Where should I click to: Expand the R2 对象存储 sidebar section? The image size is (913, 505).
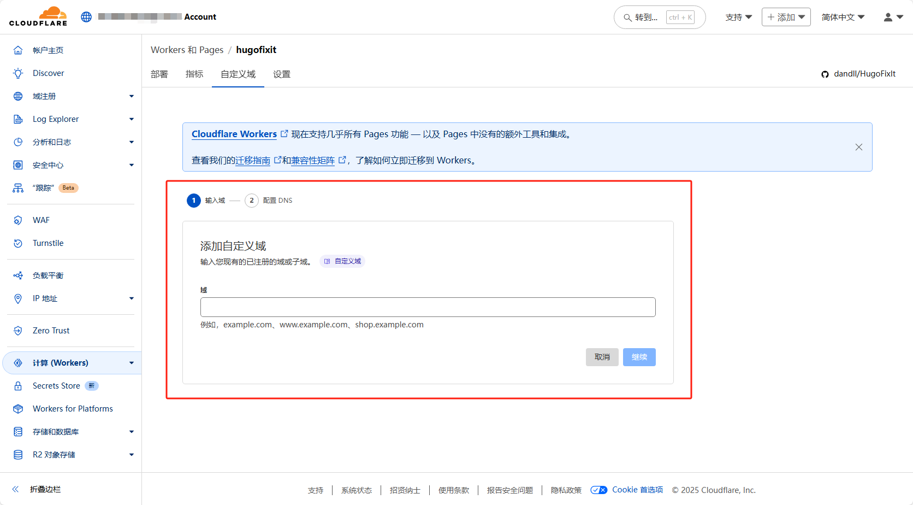pyautogui.click(x=132, y=455)
